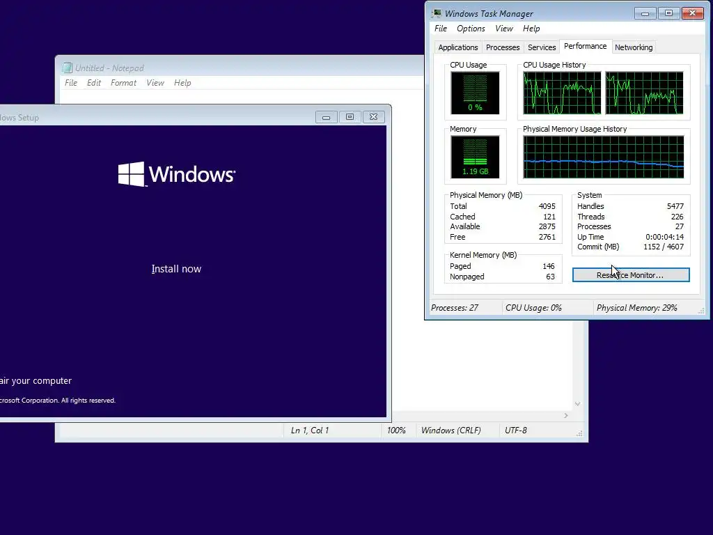Click Windows (CRLF) in Notepad status bar
The height and width of the screenshot is (535, 713).
(x=451, y=431)
